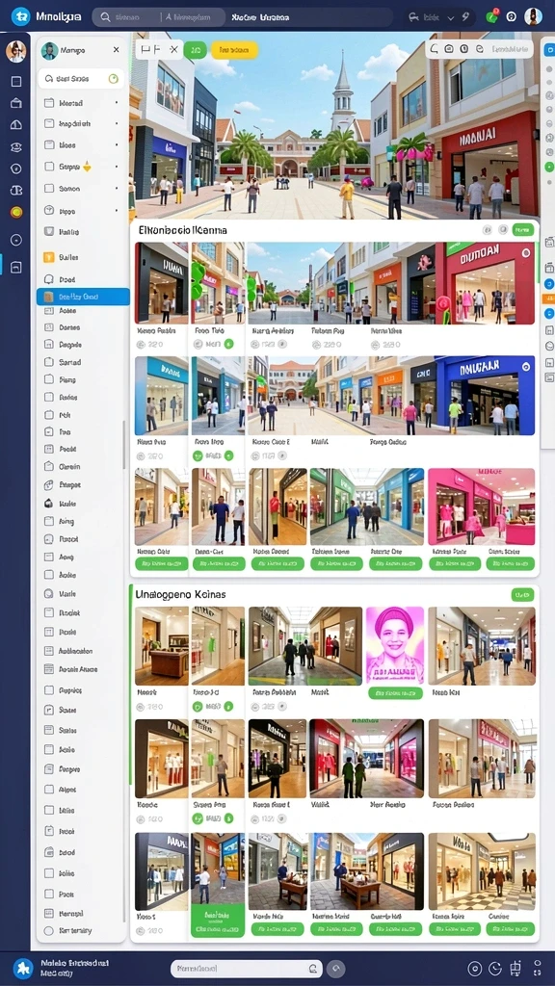Click the lightning bolt icon in top bar
555x986 pixels.
(x=465, y=16)
